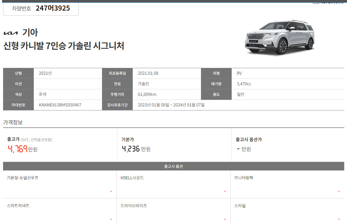The image size is (347, 224).
Task: Select the 드라이브와이즈 option
Action: (x=134, y=206)
